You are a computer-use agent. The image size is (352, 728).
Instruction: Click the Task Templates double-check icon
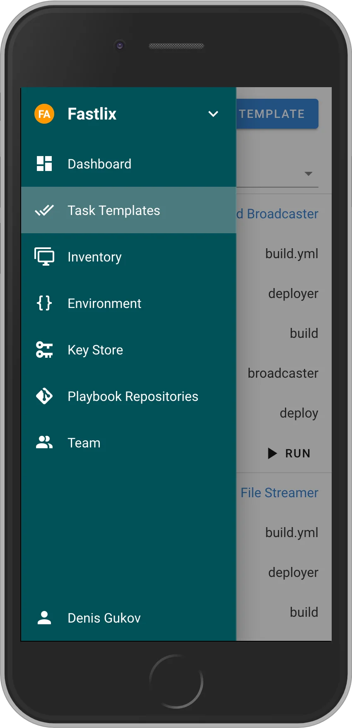[x=44, y=210]
